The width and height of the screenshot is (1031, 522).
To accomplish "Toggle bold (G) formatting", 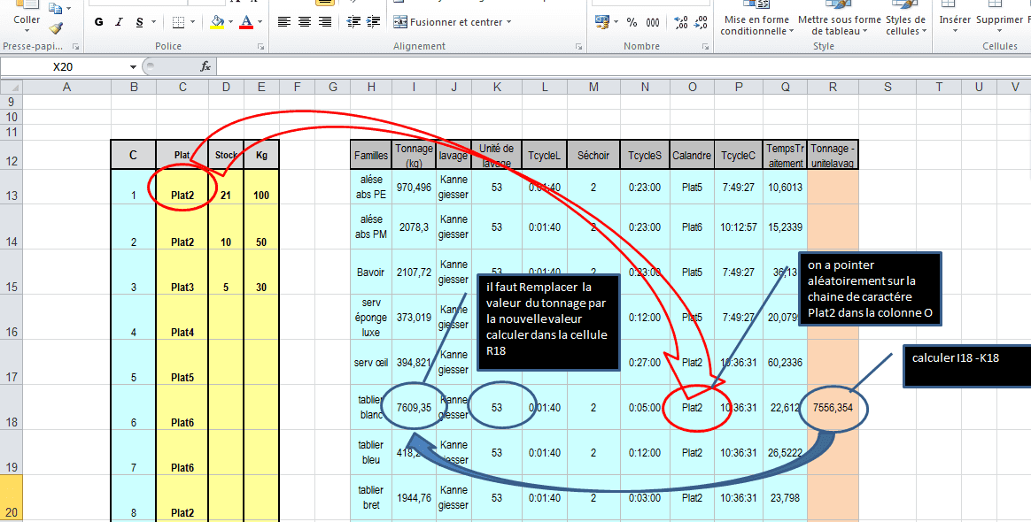I will [x=98, y=22].
